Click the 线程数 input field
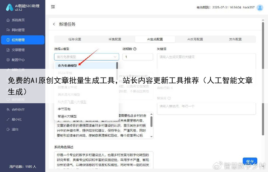The height and width of the screenshot is (172, 268). (138, 57)
